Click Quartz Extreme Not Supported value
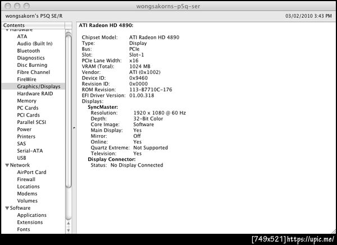Screen dimensions: 337x245 (x=151, y=147)
